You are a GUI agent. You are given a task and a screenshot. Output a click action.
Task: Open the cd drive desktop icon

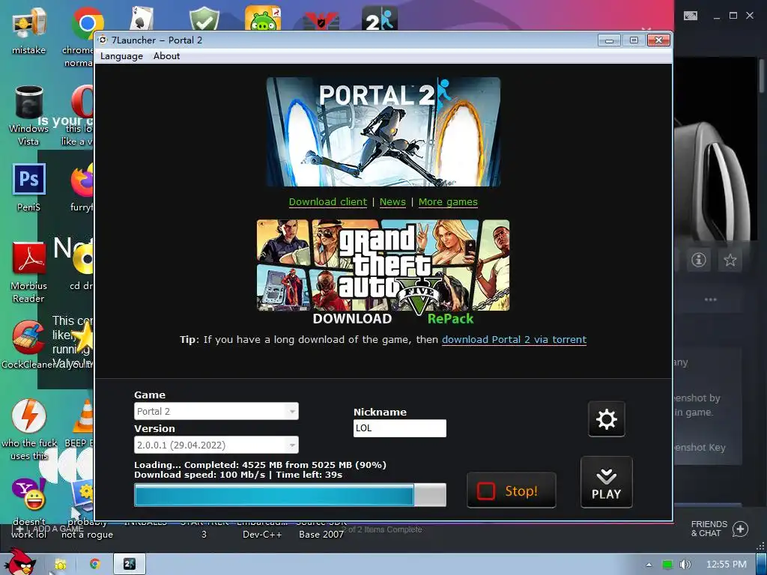(82, 267)
